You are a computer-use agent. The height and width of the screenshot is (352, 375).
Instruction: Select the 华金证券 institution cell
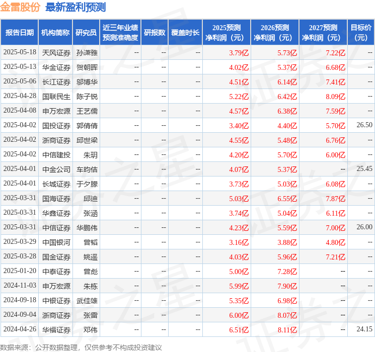tap(56, 67)
